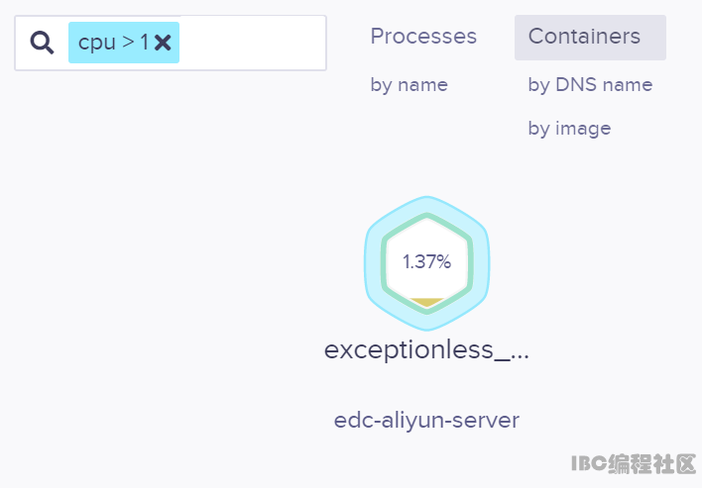Select the cpu > 1 filter chip text
This screenshot has height=488, width=702.
113,43
